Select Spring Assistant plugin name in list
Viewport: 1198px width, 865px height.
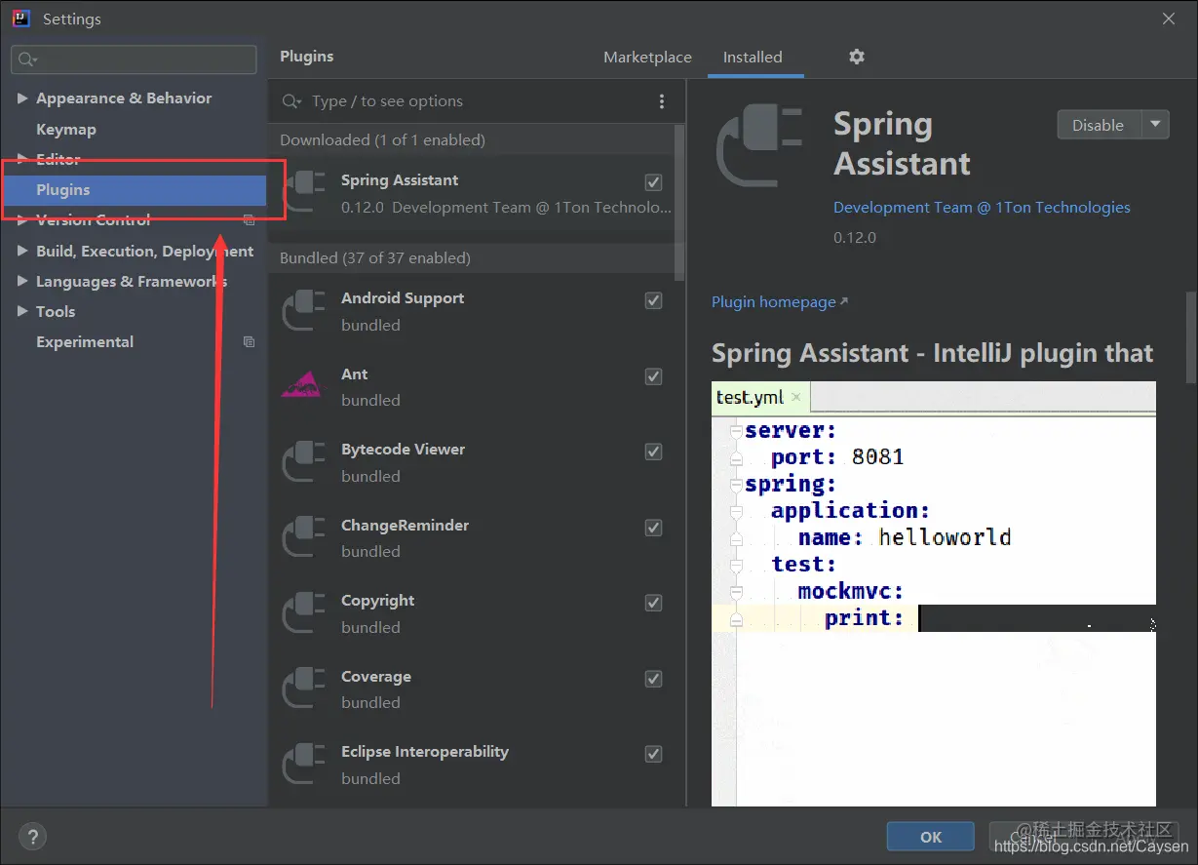coord(400,180)
